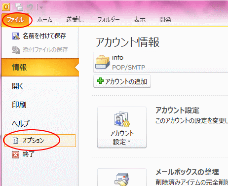This screenshot has width=228, height=186.
Task: Open the ファイル tab
Action: 15,20
